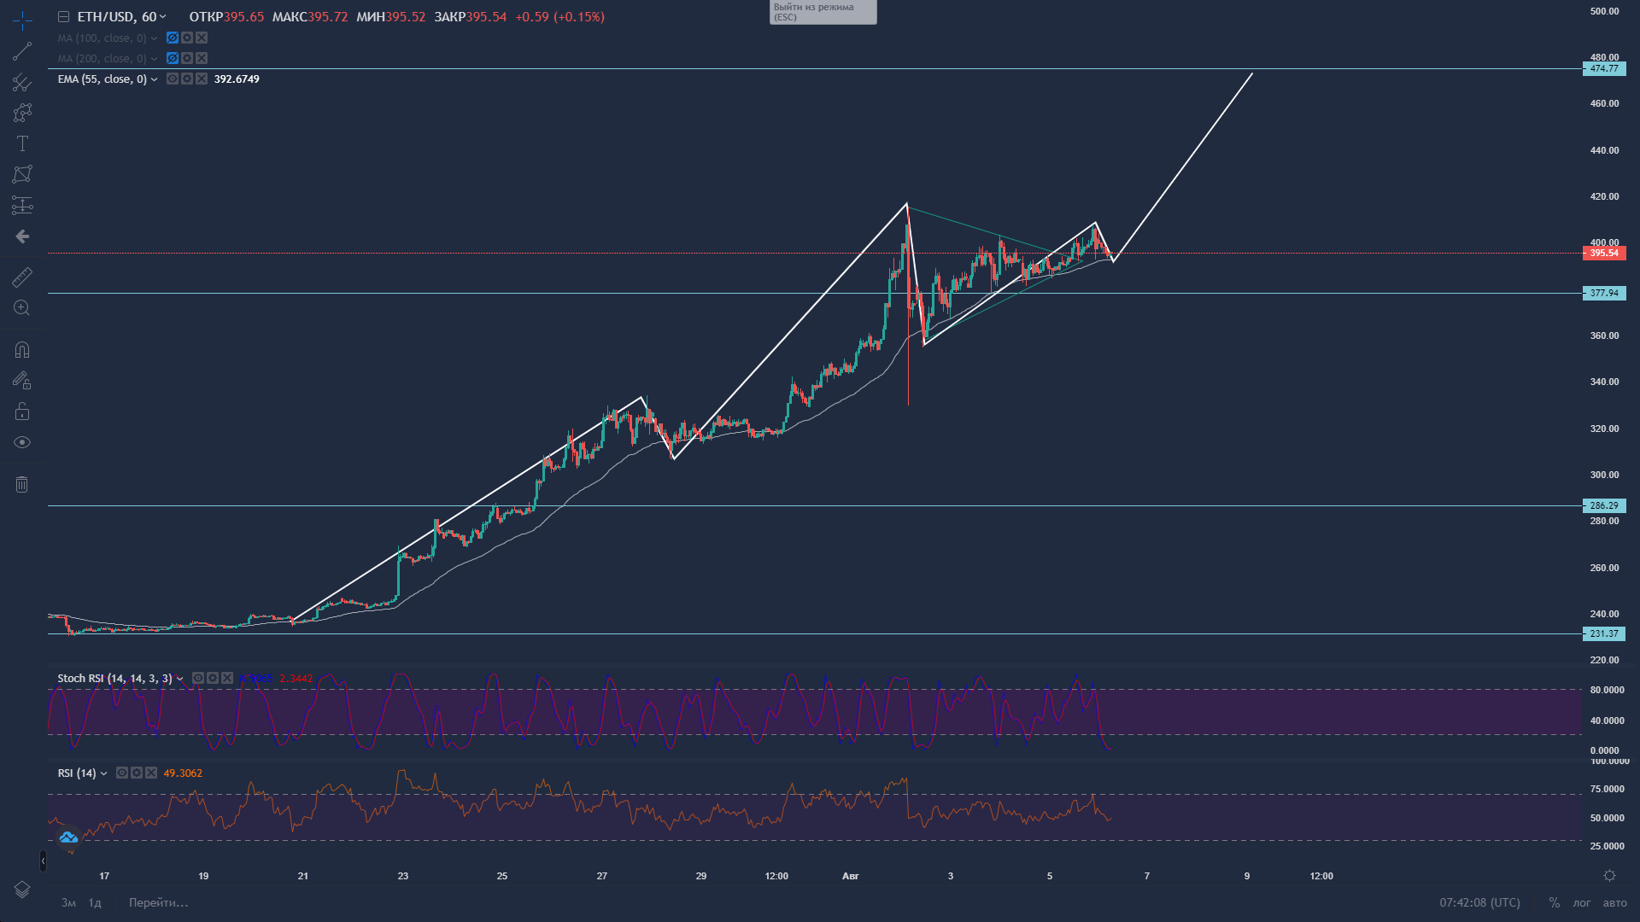Screen dimensions: 1640x922
Task: Open the chart patterns tool
Action: [22, 174]
